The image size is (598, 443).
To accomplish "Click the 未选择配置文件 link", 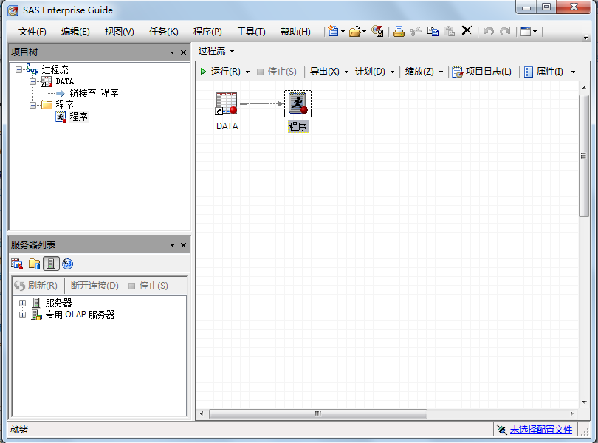I will click(541, 430).
